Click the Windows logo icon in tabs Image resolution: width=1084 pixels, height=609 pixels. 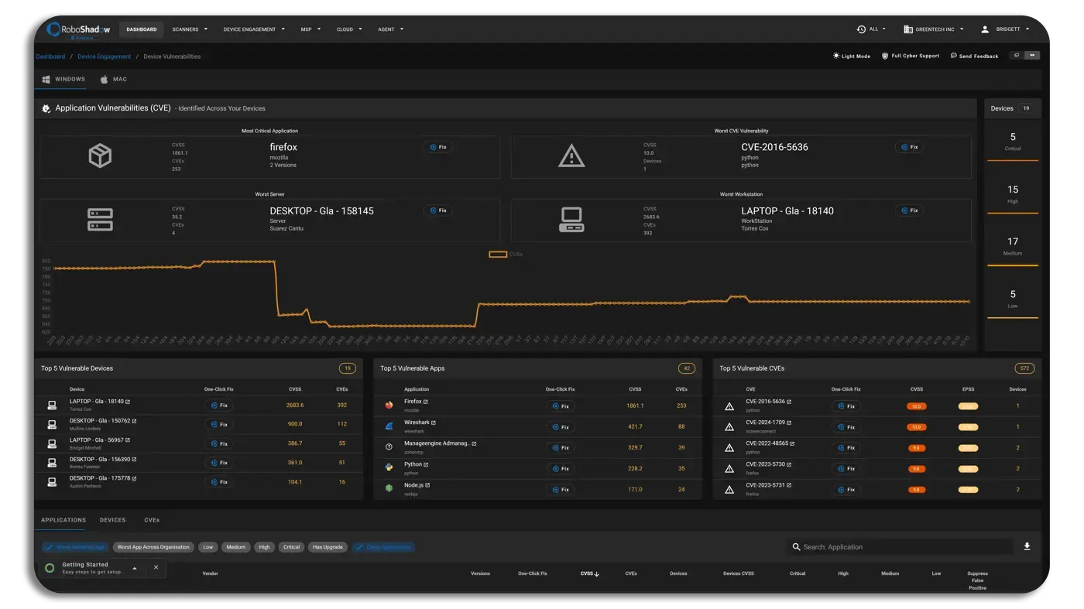point(46,80)
